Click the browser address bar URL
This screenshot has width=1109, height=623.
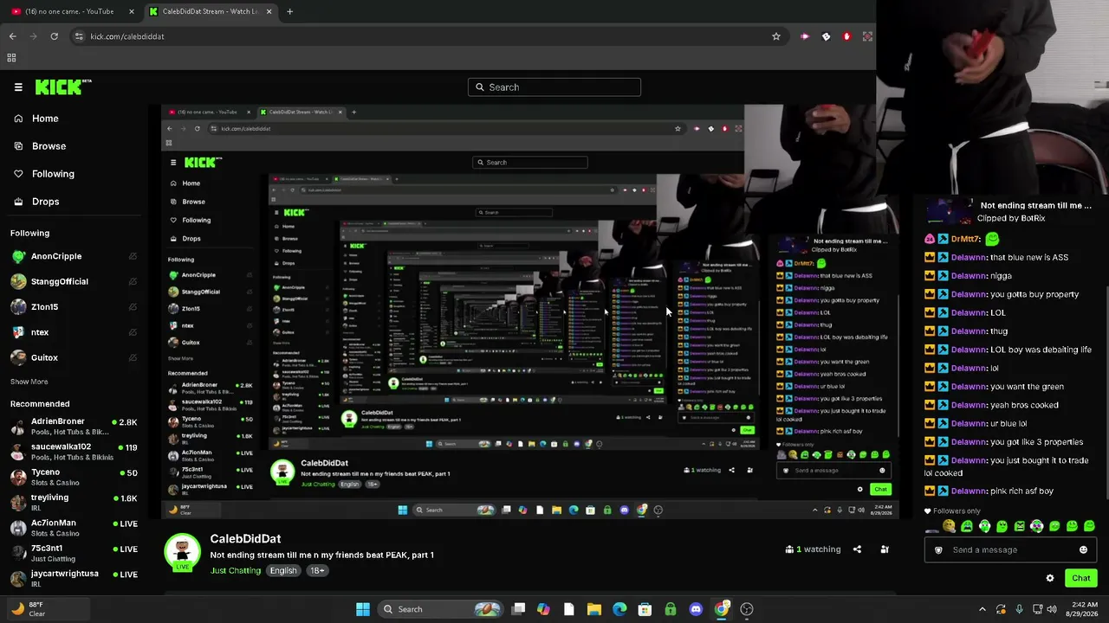click(127, 36)
